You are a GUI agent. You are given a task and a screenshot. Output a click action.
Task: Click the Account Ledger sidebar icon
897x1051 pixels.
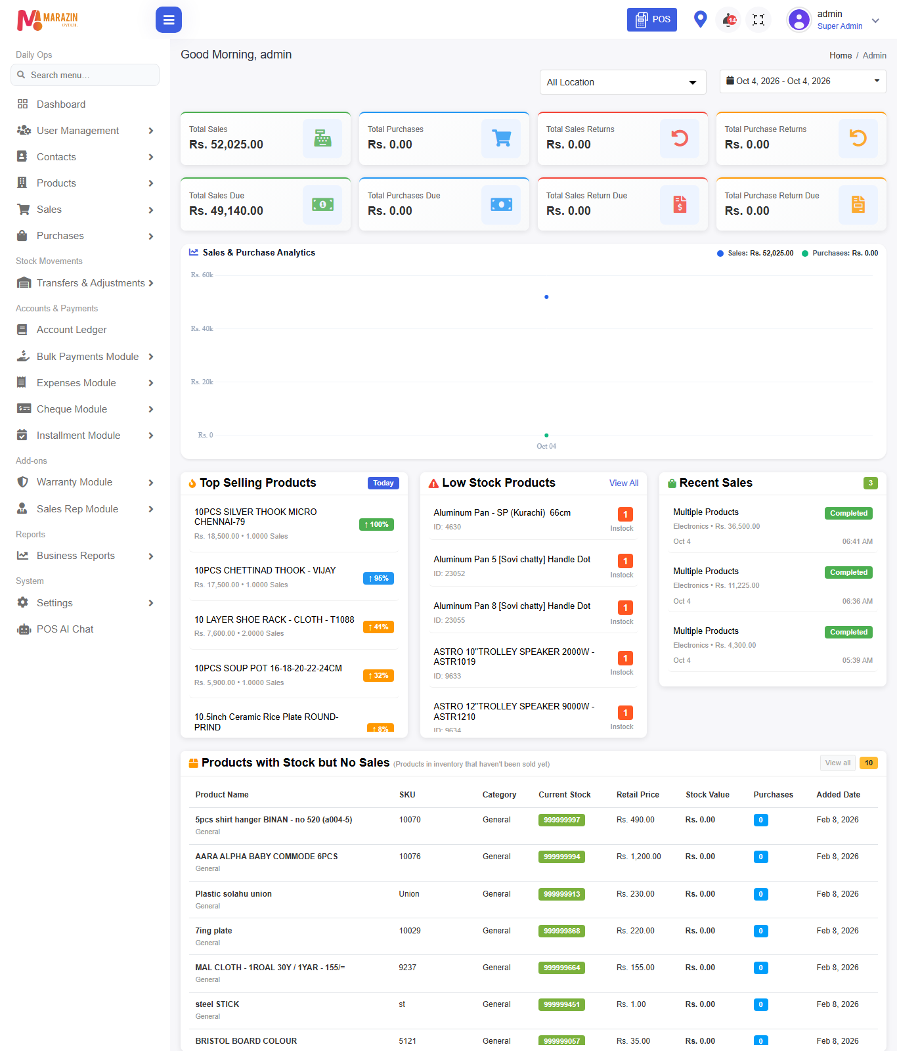(22, 330)
